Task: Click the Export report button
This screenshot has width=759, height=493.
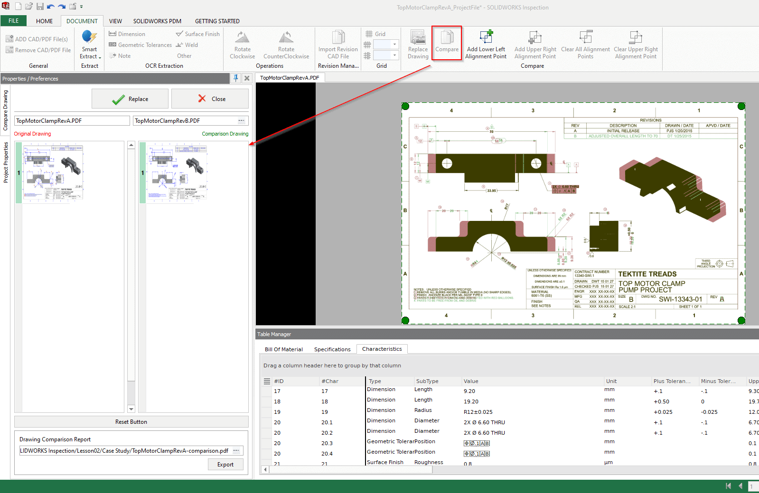Action: [x=225, y=465]
